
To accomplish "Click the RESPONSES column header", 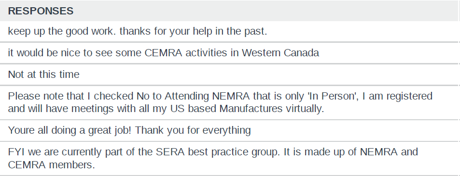I will [x=41, y=11].
